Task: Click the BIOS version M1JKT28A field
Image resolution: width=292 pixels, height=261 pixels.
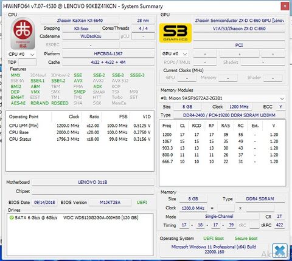Action: click(x=110, y=202)
